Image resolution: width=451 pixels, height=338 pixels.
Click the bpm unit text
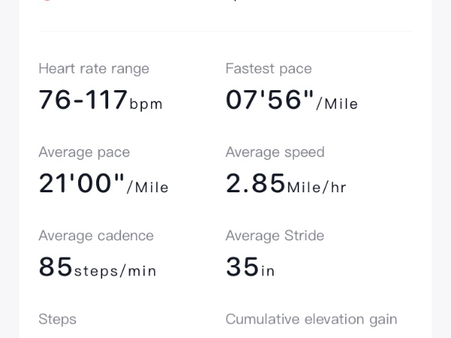click(146, 104)
